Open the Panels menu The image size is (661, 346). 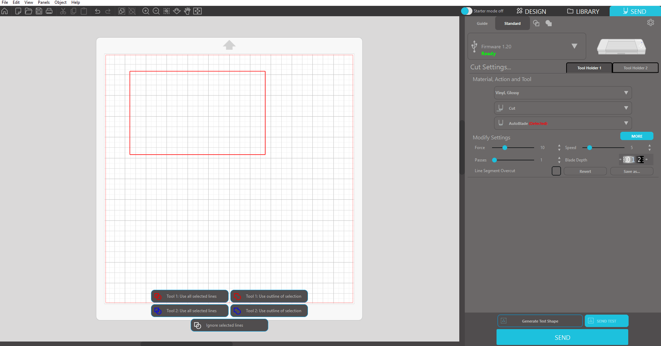(43, 2)
